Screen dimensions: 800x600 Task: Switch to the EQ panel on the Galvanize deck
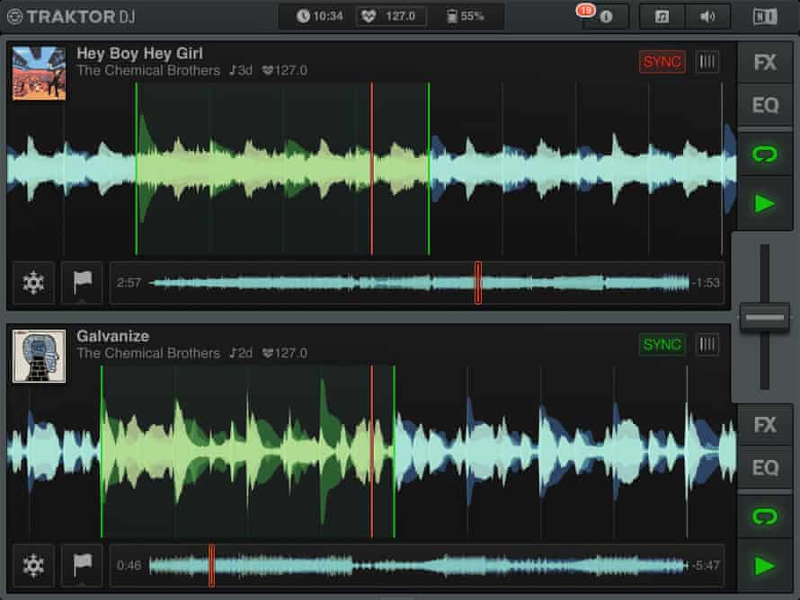point(764,469)
